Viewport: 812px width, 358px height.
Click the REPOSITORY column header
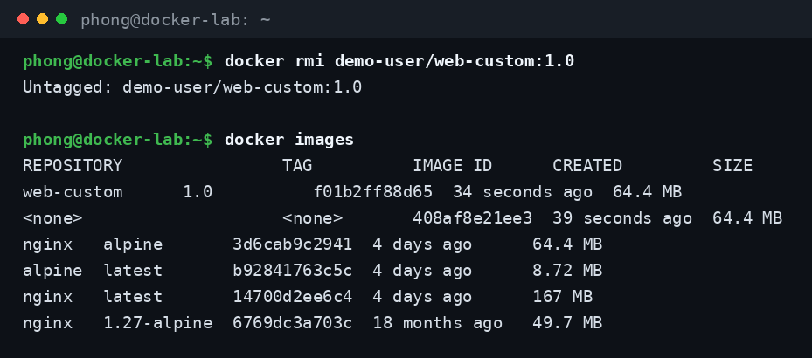[73, 166]
